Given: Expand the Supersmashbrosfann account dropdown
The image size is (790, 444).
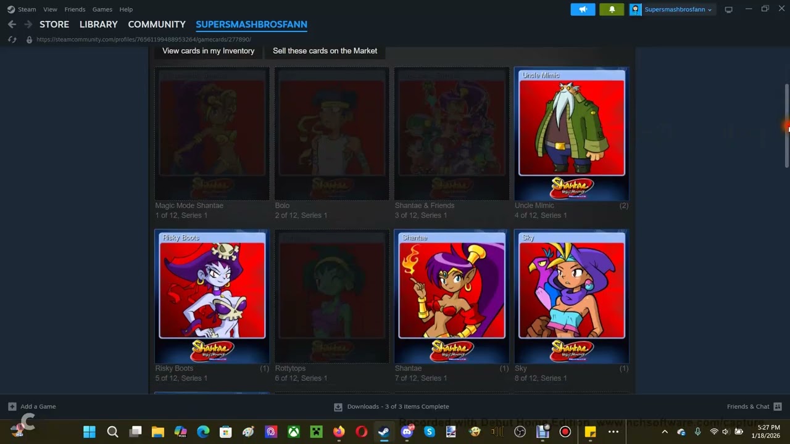Looking at the screenshot, I should 710,10.
